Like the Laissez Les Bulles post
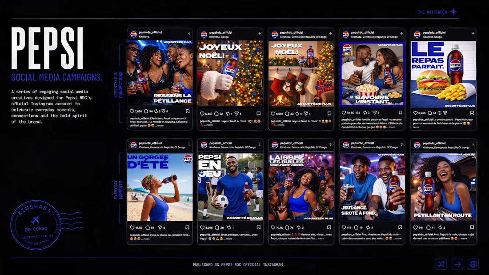 (273, 227)
